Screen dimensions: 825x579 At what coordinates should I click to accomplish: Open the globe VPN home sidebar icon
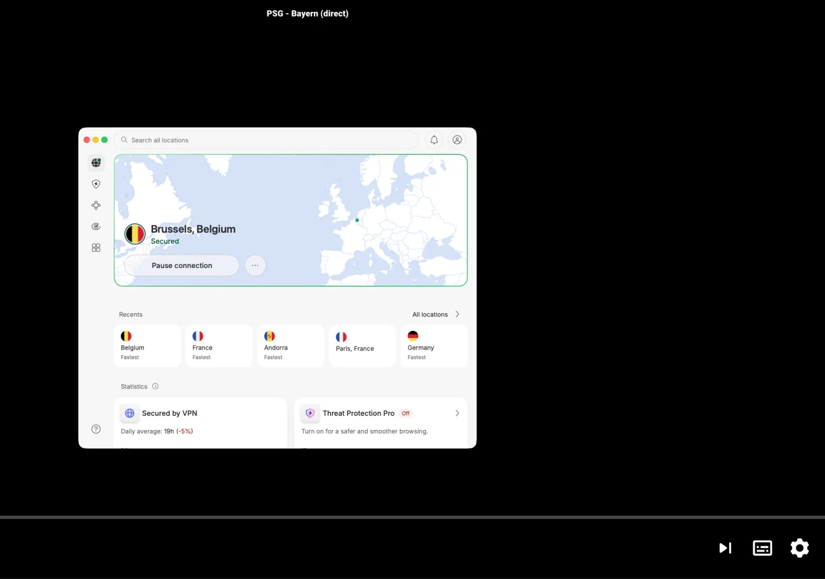96,162
